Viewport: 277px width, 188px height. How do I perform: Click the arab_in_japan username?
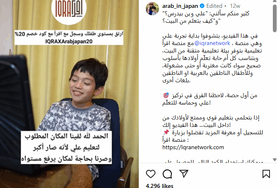(180, 6)
